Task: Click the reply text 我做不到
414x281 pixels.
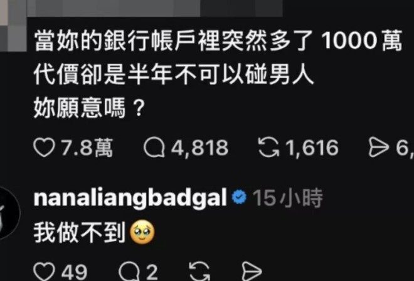Action: (80, 232)
